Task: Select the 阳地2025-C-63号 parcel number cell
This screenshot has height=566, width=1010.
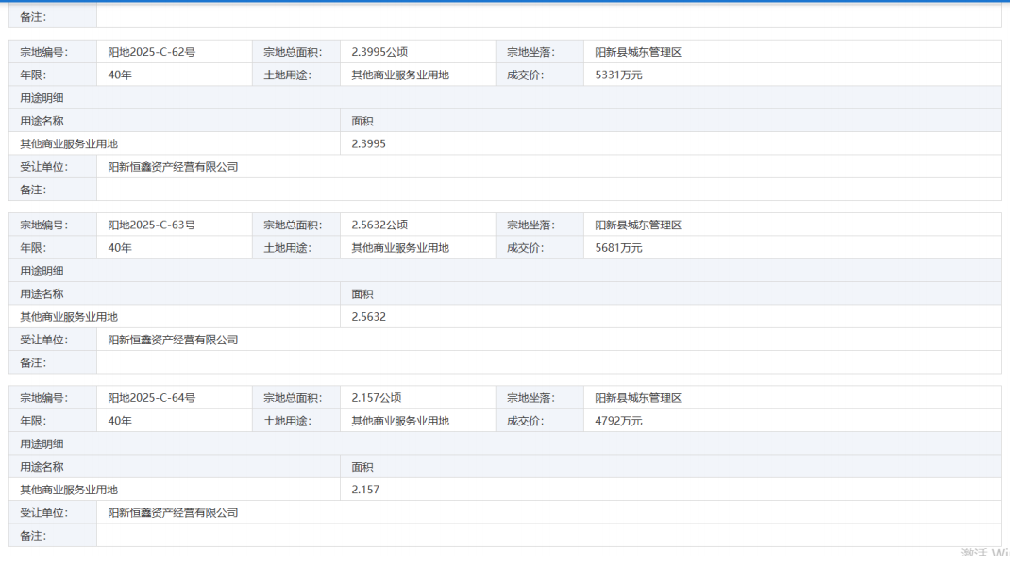Action: [152, 225]
